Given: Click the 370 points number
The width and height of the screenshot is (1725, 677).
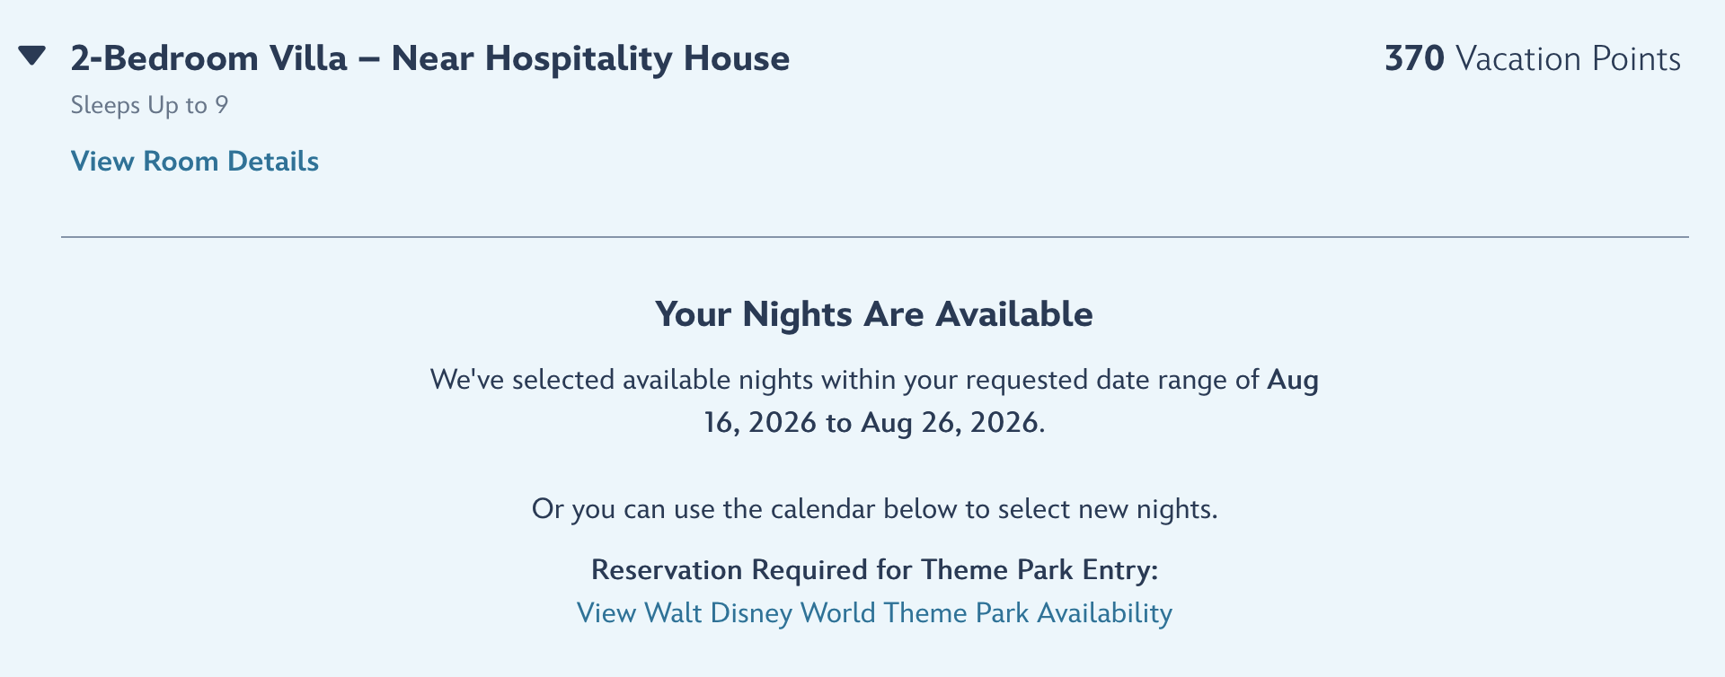Looking at the screenshot, I should [x=1413, y=58].
